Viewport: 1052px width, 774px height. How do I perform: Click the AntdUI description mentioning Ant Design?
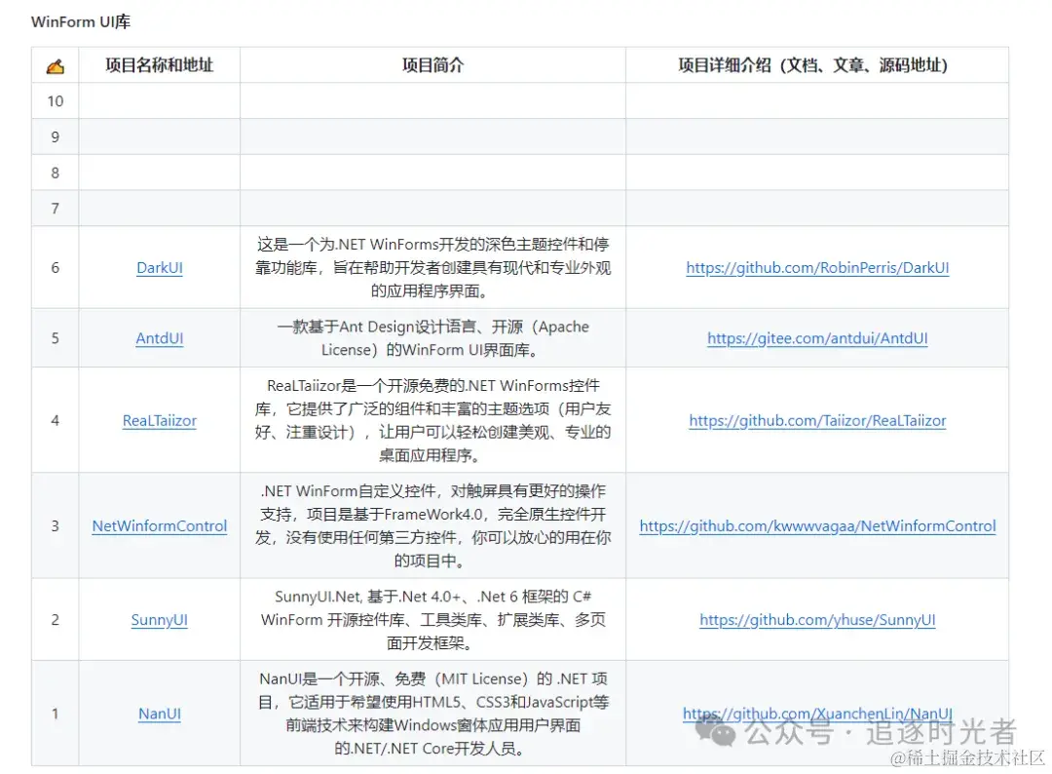coord(432,338)
